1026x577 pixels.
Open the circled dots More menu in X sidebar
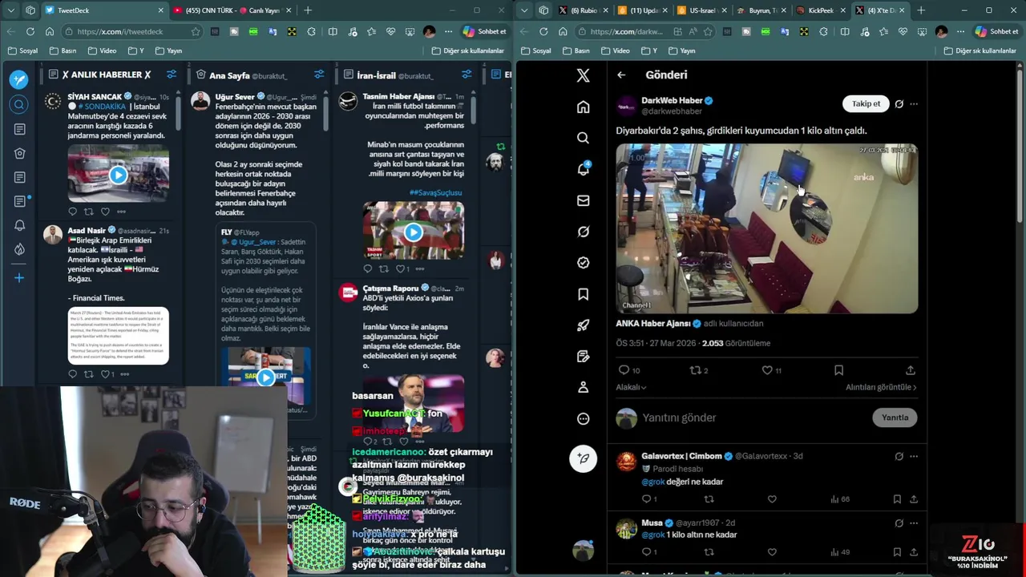pos(583,418)
